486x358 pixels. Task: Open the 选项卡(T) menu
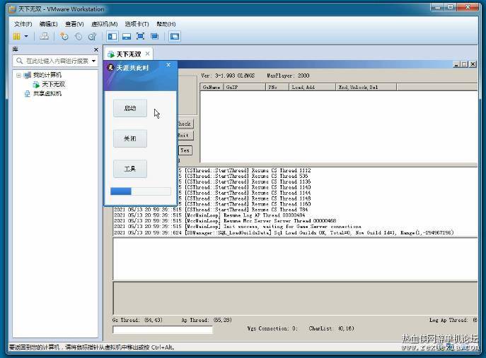(137, 24)
